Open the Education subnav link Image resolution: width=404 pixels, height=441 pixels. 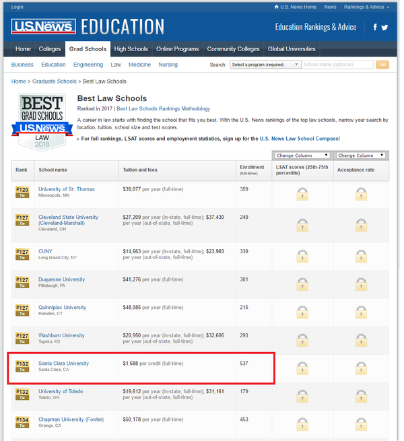53,65
